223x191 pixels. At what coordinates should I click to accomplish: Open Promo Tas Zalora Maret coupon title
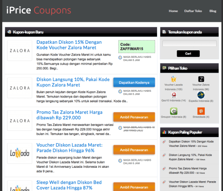click(70, 115)
